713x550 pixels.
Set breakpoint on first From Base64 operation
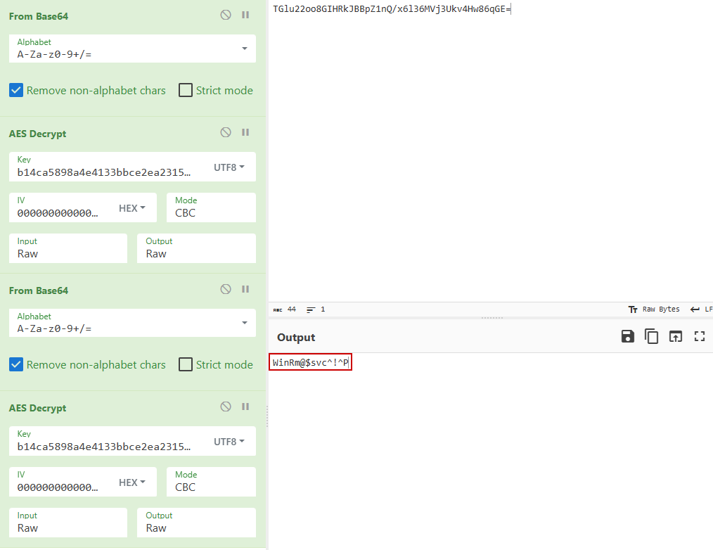(x=245, y=15)
